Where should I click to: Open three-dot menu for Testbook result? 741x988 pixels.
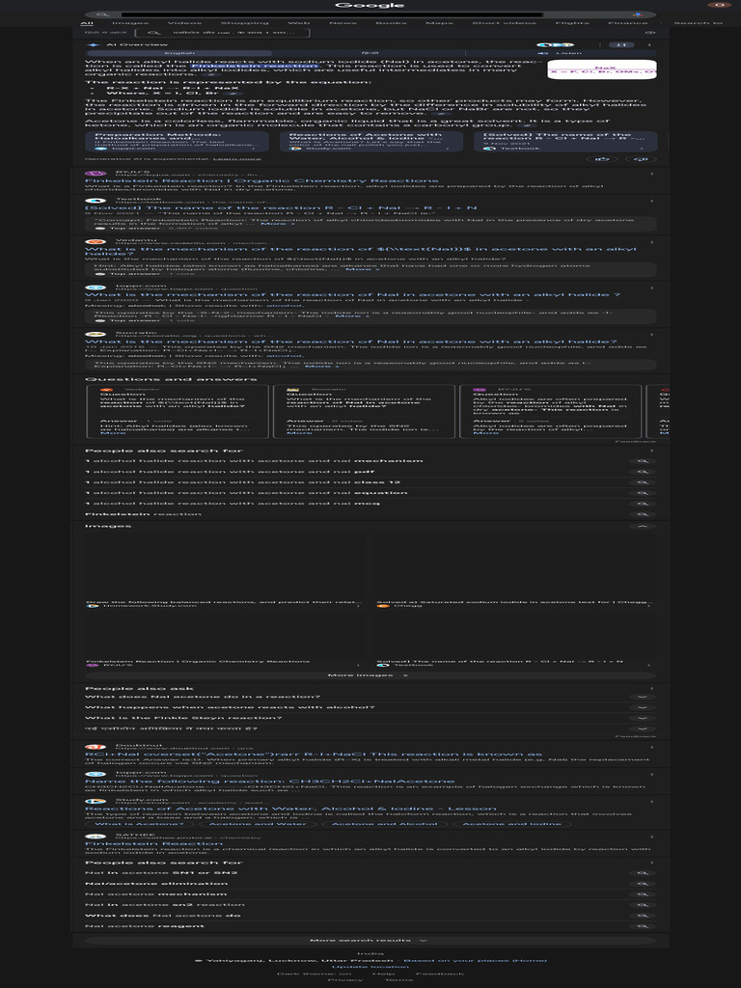[x=651, y=201]
